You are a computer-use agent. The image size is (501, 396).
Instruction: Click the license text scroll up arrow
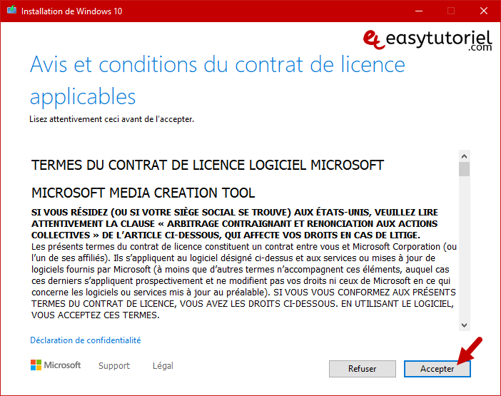click(465, 156)
